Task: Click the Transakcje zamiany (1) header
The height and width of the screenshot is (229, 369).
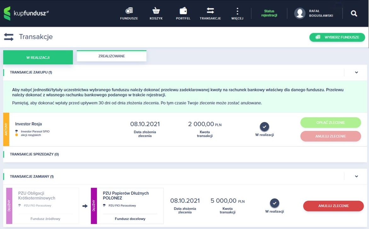Action: tap(32, 176)
